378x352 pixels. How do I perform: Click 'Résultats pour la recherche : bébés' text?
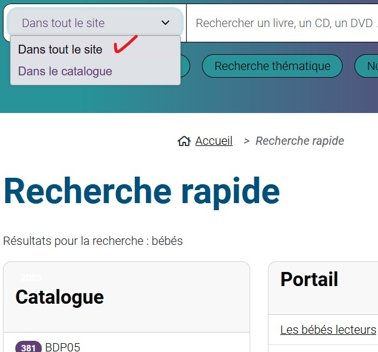tap(93, 241)
